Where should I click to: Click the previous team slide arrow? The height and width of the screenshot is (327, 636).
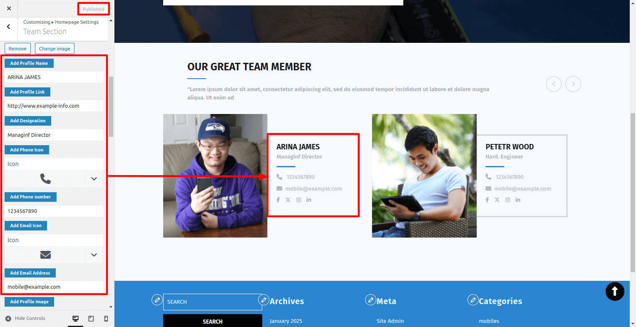(x=553, y=84)
